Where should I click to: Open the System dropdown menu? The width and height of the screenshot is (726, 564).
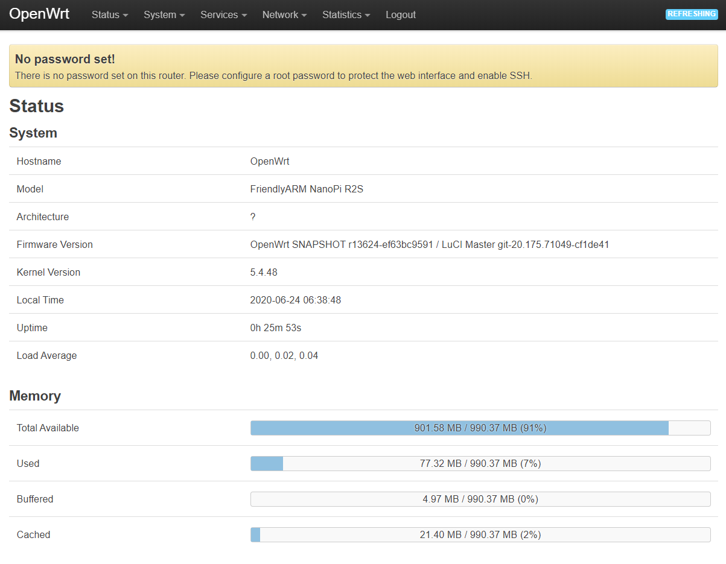[x=164, y=15]
